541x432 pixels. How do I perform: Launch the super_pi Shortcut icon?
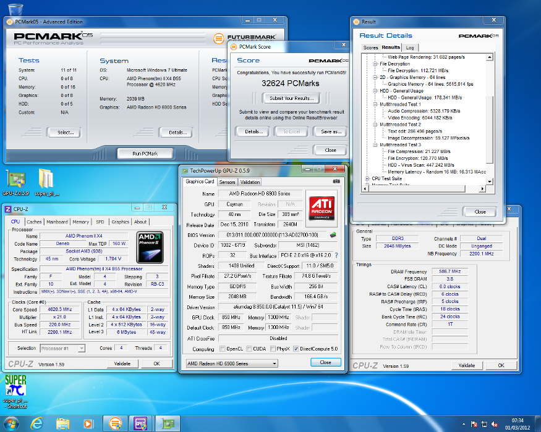pos(15,392)
